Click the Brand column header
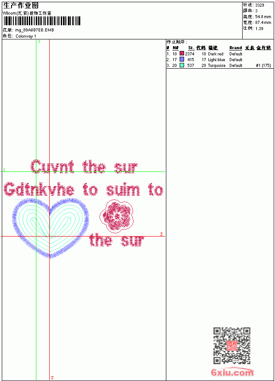Image resolution: width=275 pixels, height=381 pixels. point(236,48)
